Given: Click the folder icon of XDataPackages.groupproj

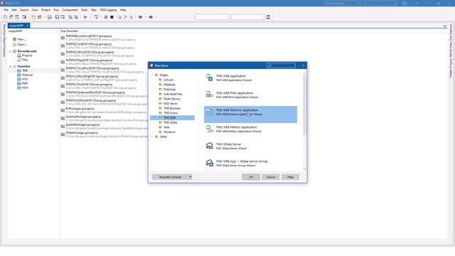Looking at the screenshot, I should tap(63, 134).
